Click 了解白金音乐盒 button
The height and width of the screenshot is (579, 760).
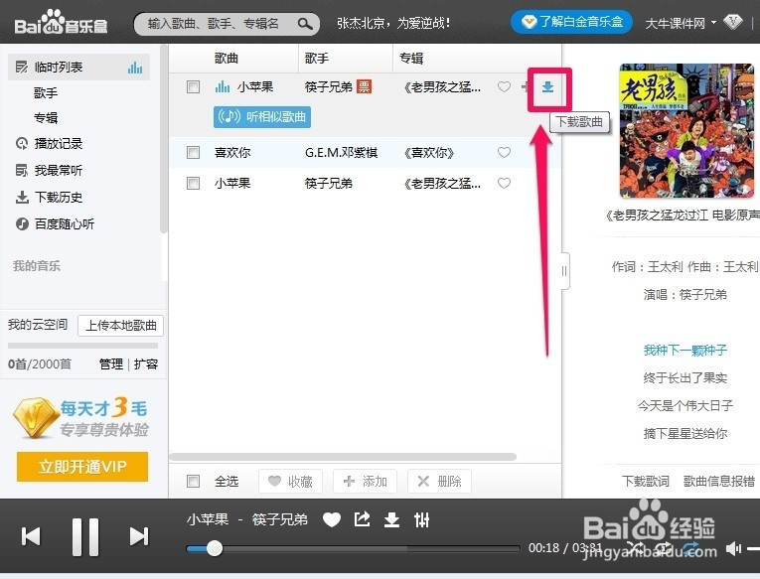(x=572, y=22)
